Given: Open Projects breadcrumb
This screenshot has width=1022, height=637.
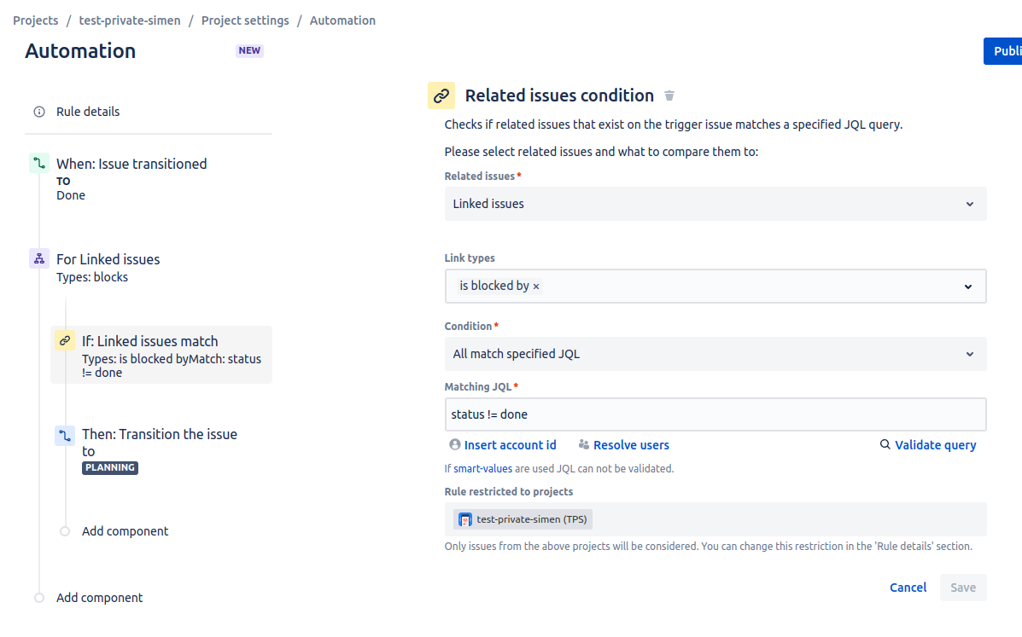Looking at the screenshot, I should [x=36, y=20].
